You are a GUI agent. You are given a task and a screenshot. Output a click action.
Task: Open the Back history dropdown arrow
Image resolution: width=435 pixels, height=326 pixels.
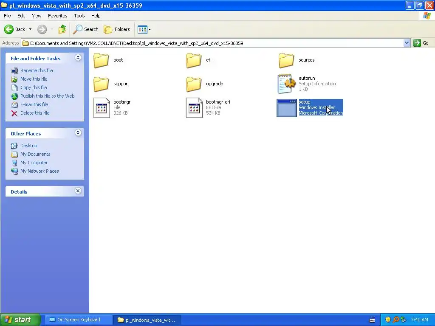[30, 29]
